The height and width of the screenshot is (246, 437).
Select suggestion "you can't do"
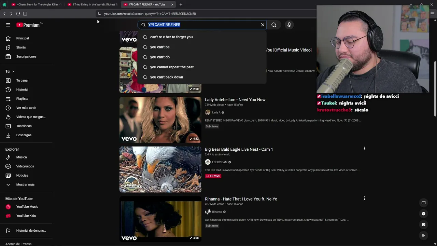[202, 57]
